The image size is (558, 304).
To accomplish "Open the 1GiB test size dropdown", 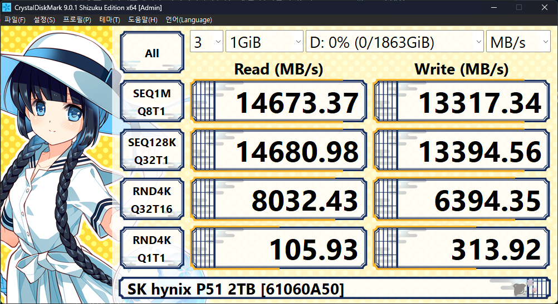I will point(263,42).
